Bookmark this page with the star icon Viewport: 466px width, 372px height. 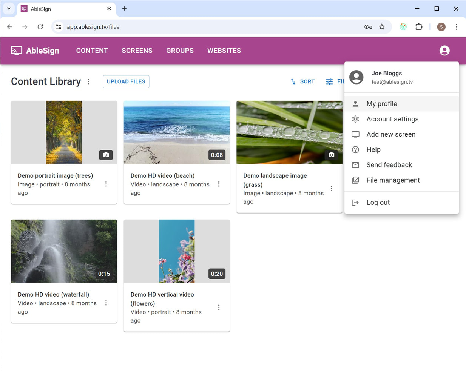point(382,27)
